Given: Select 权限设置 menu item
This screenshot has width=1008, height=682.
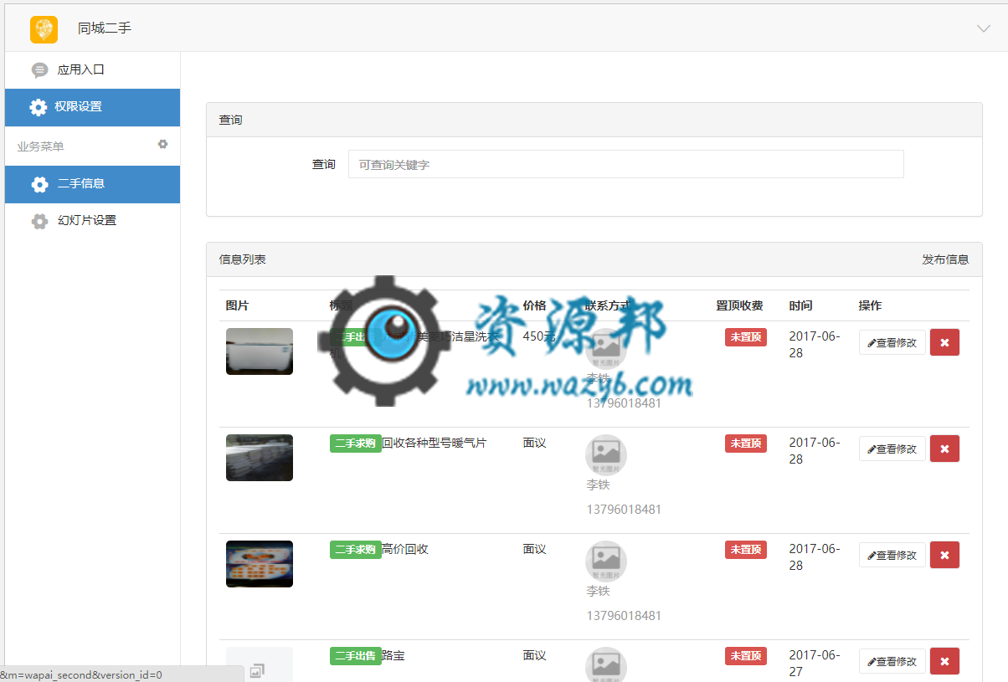Looking at the screenshot, I should coord(92,107).
